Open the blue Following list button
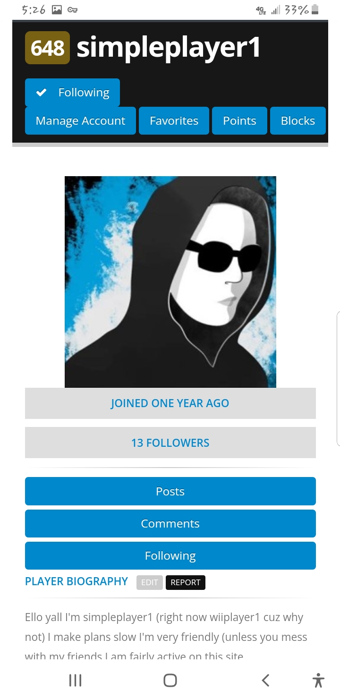This screenshot has height=699, width=340. [170, 555]
